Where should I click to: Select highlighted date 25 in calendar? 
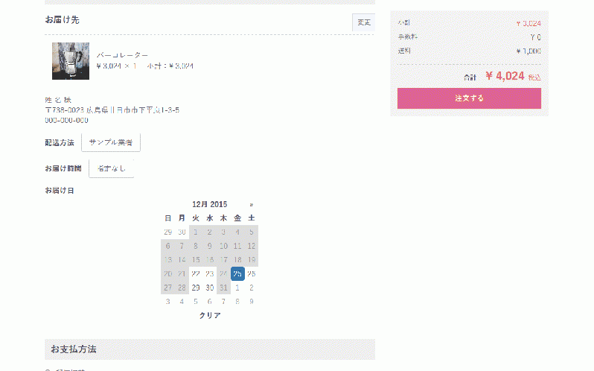tap(237, 273)
